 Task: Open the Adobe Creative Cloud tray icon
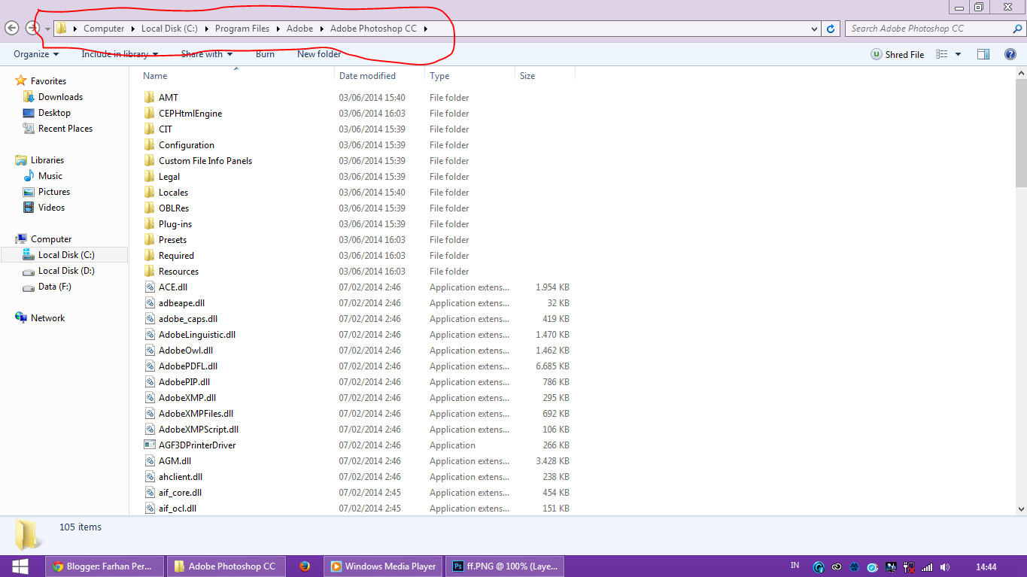836,566
